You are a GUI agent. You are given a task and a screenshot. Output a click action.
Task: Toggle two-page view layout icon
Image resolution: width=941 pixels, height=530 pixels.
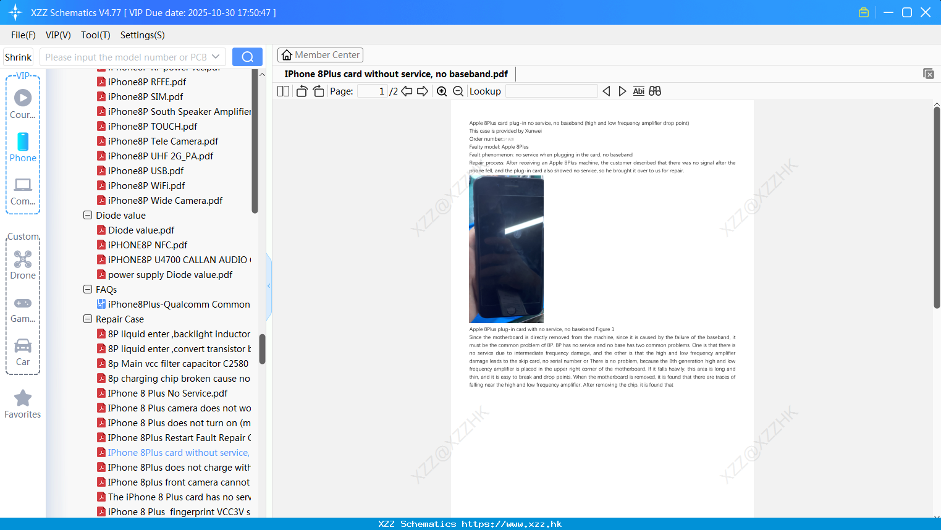click(284, 91)
